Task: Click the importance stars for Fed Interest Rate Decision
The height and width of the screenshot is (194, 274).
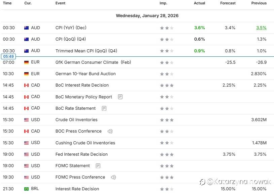Action: (x=167, y=154)
